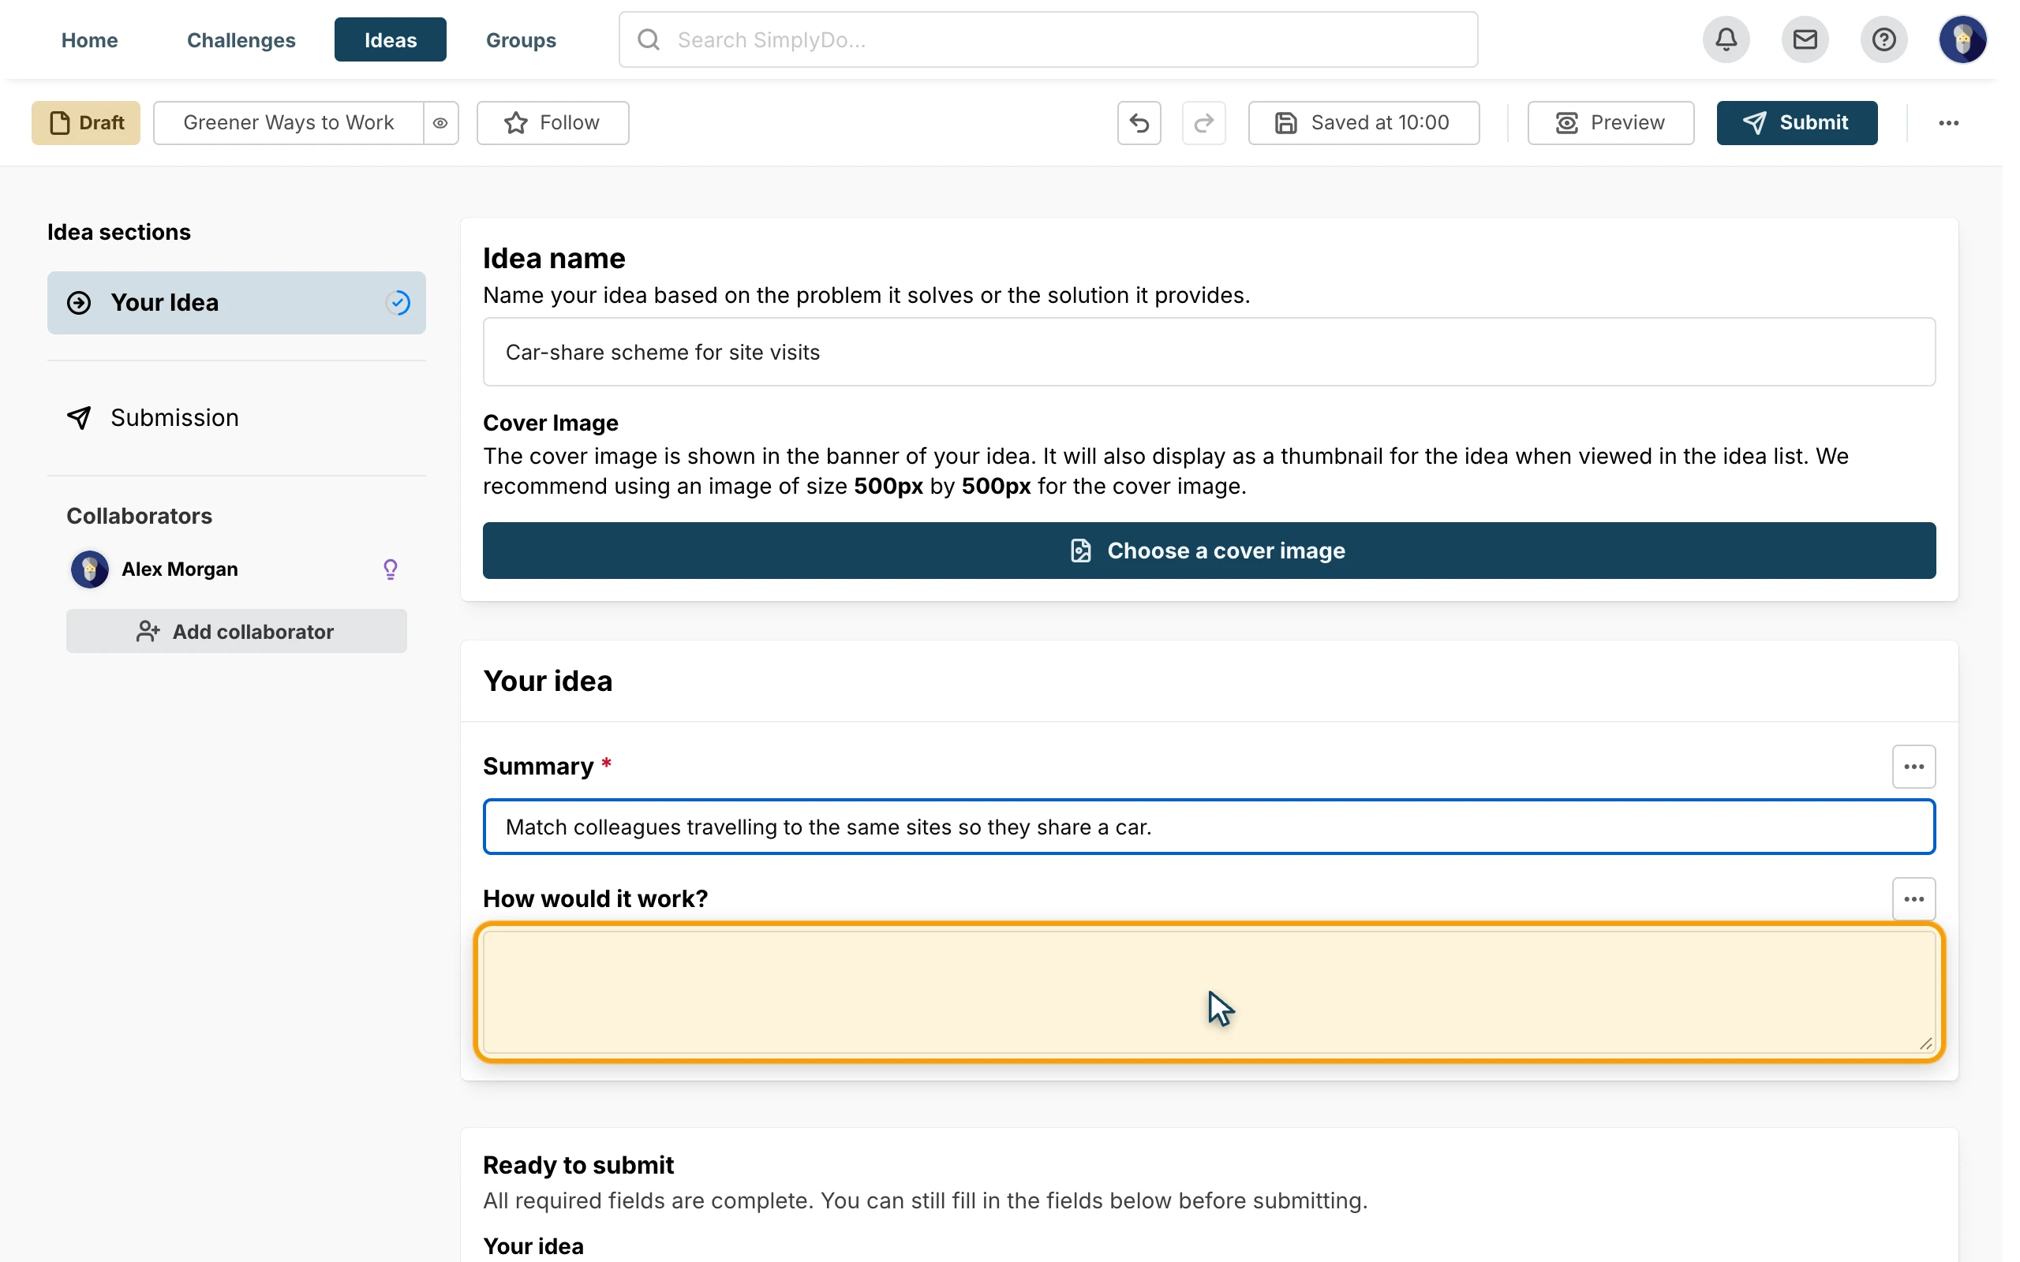Open the Submission section
2020x1262 pixels.
(236, 417)
